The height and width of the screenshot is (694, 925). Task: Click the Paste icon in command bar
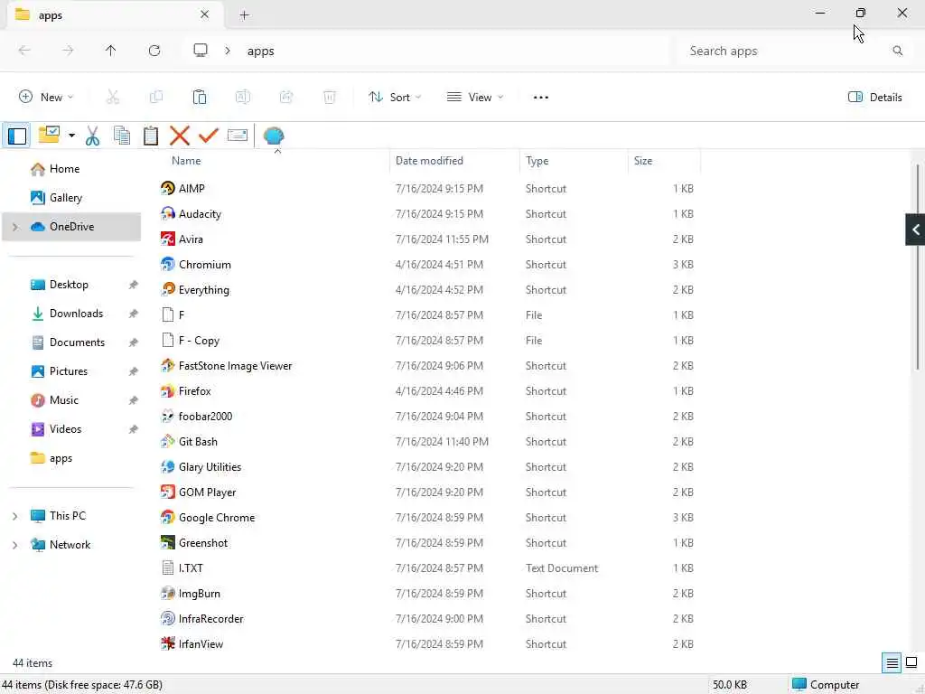tap(200, 98)
